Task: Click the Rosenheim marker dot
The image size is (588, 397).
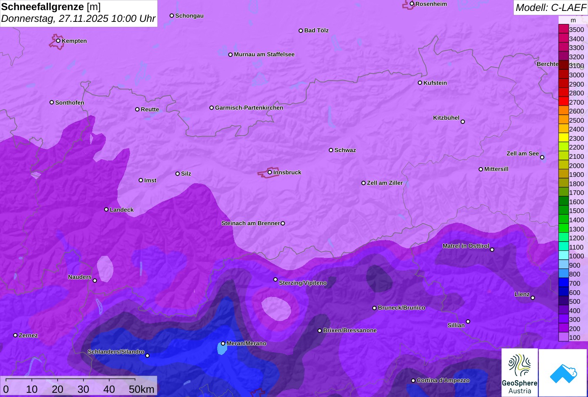Action: (x=412, y=4)
